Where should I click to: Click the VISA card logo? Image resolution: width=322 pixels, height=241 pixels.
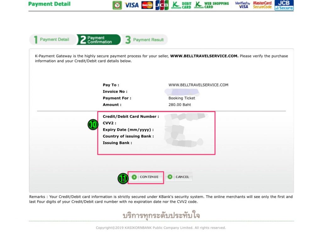(132, 5)
